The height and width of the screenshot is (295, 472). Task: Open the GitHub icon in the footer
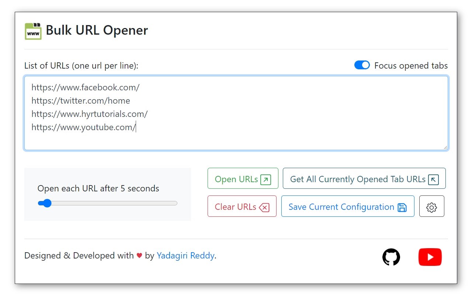(391, 257)
